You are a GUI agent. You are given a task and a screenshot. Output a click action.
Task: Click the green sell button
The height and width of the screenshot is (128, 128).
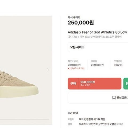tap(126, 83)
